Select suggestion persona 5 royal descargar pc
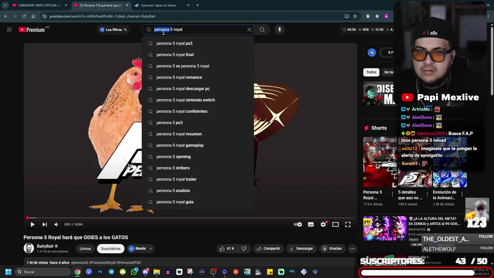Image resolution: width=494 pixels, height=278 pixels. [198, 89]
